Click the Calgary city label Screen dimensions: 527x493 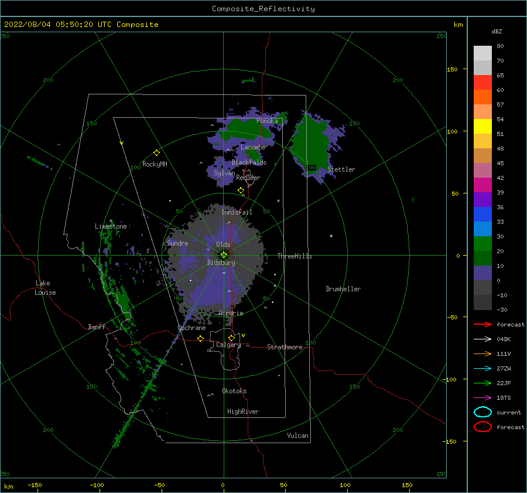tap(228, 345)
